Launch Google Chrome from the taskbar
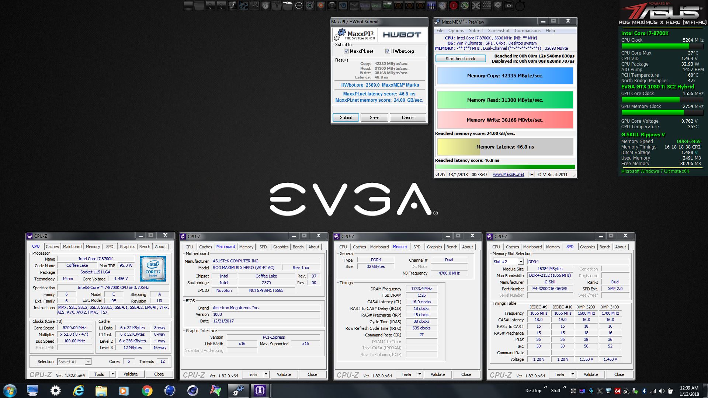 (147, 390)
